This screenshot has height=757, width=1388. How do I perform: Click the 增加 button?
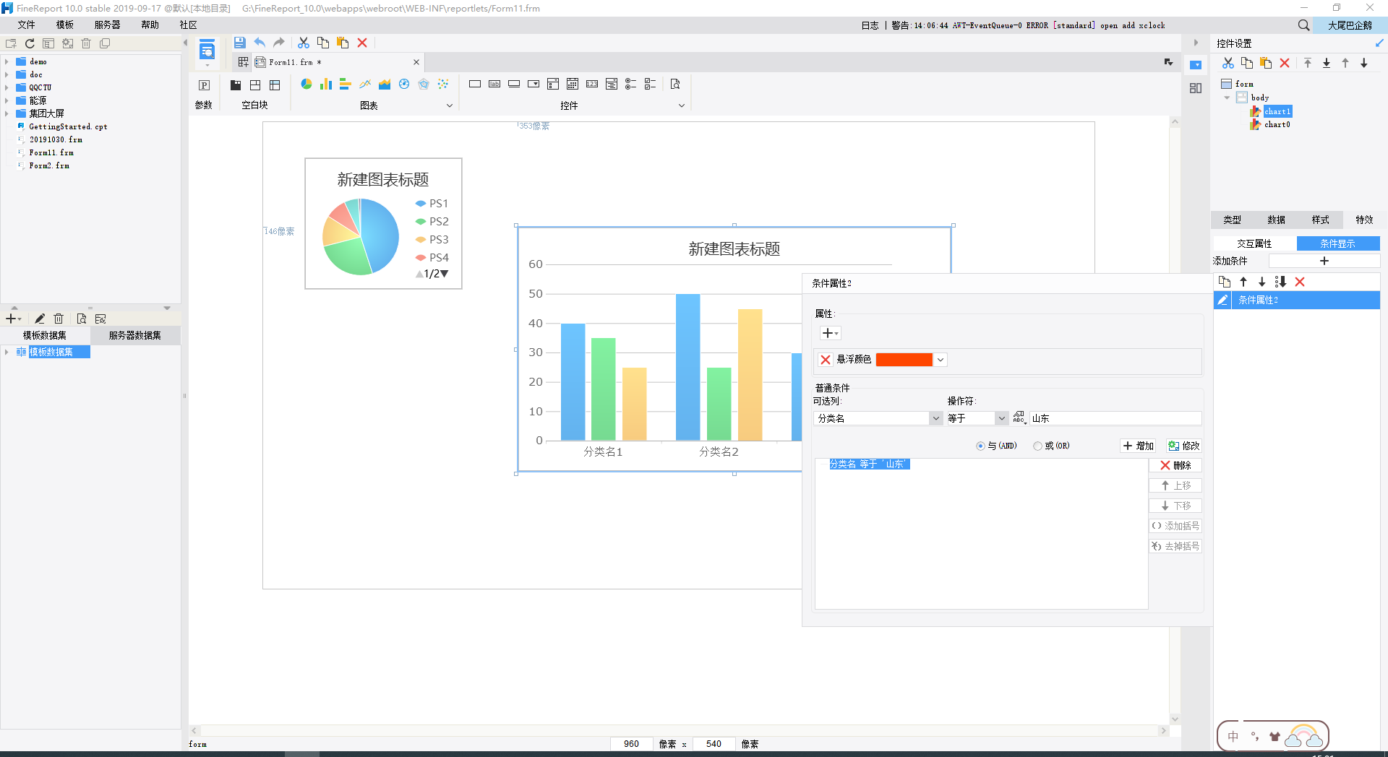(x=1139, y=446)
